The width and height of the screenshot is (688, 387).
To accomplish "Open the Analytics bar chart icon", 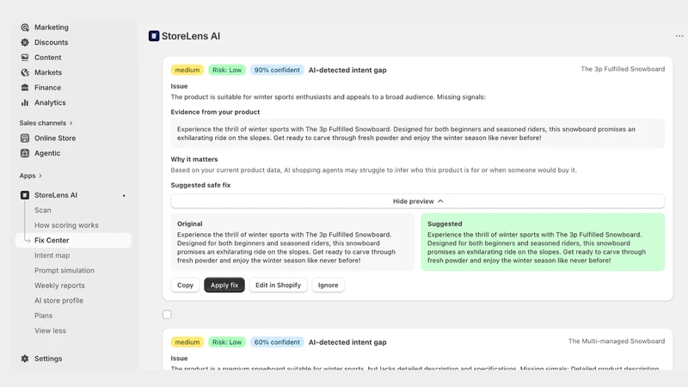I will [x=25, y=102].
